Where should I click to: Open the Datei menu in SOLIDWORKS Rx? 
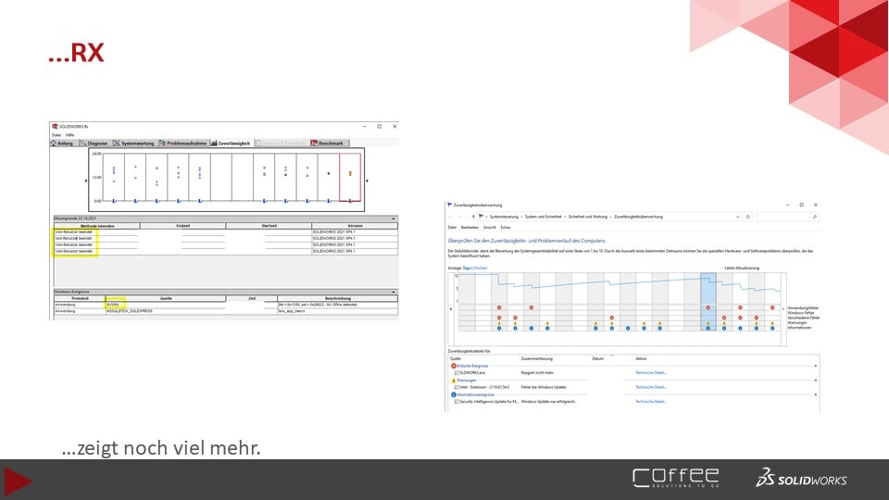pyautogui.click(x=56, y=135)
